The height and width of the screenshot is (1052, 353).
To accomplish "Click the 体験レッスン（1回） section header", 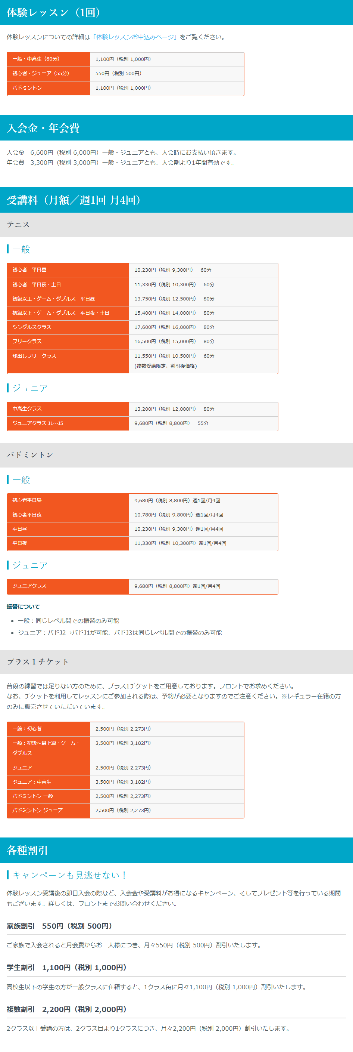I will pos(54,13).
